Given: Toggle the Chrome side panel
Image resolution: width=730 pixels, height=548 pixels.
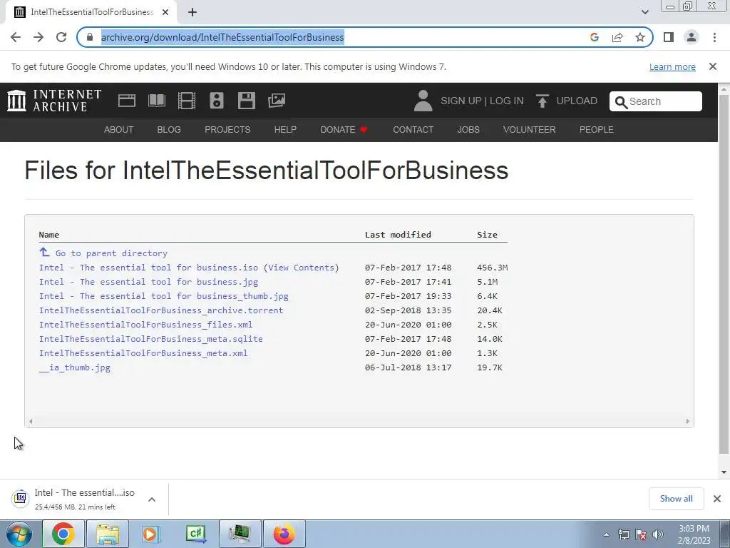Looking at the screenshot, I should 669,37.
